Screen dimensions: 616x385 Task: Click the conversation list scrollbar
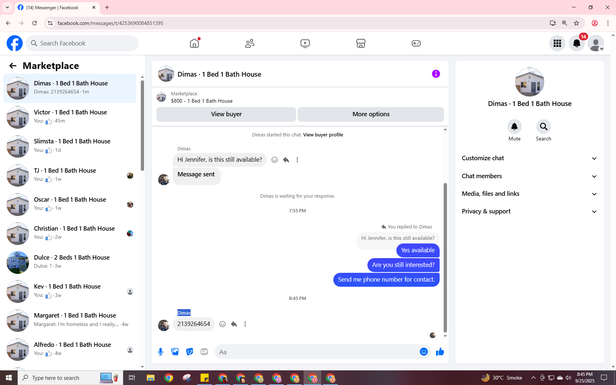tap(142, 125)
